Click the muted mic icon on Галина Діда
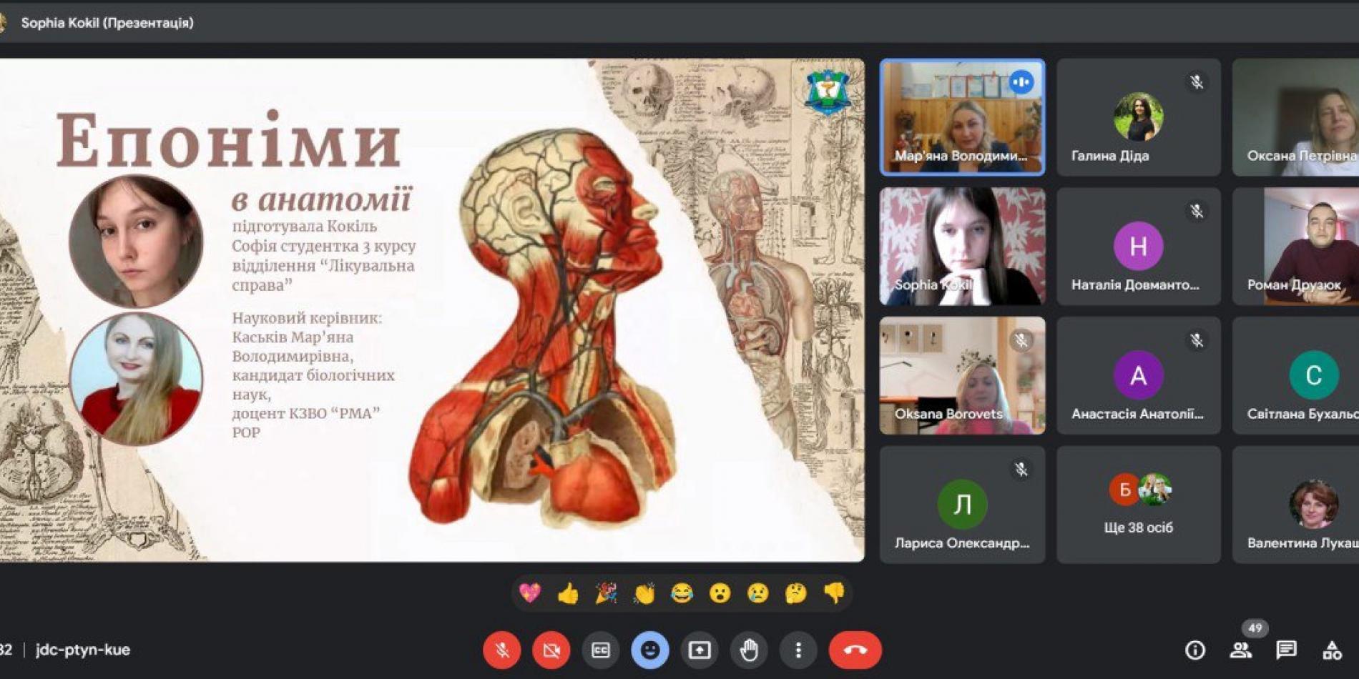 tap(1197, 82)
